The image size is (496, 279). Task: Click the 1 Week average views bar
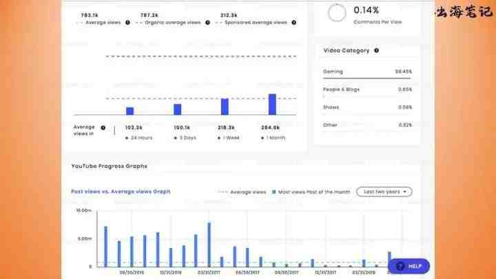225,107
